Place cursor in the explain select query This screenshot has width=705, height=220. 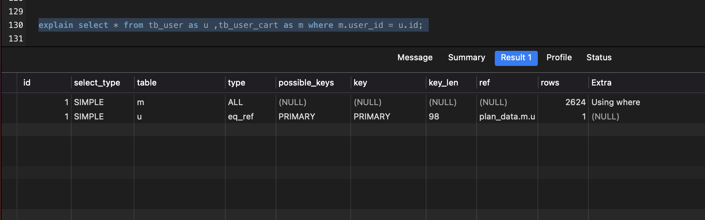[233, 25]
